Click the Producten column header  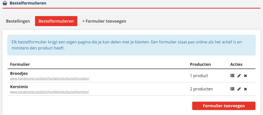tap(200, 64)
